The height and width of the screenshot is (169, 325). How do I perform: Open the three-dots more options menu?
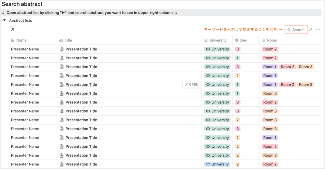pos(318,30)
